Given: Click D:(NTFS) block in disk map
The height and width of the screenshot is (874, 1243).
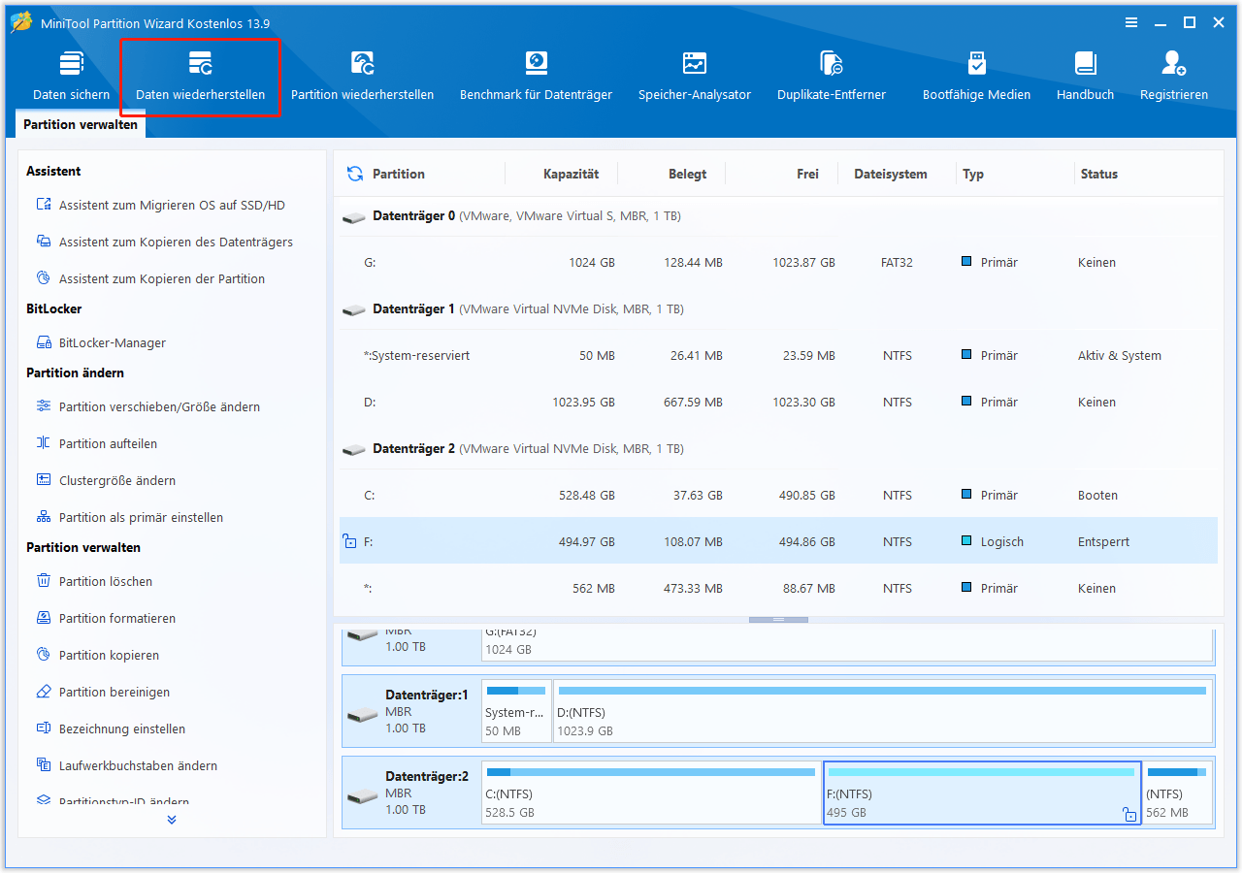Looking at the screenshot, I should coord(883,711).
